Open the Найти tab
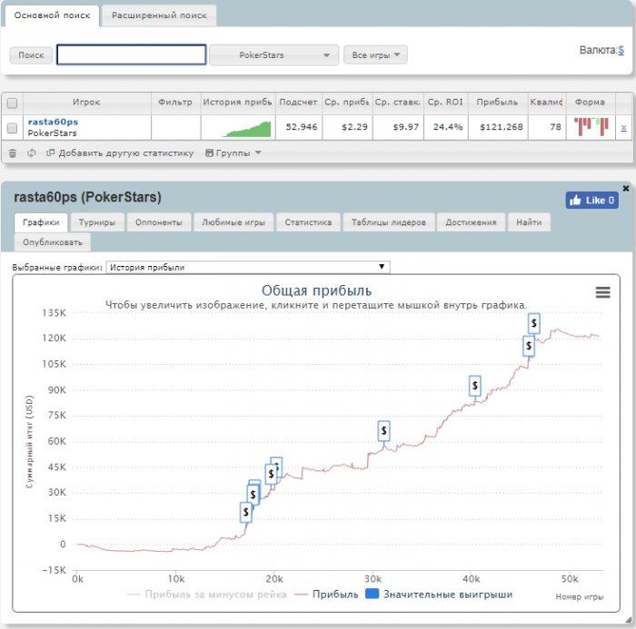The image size is (636, 629). 529,222
